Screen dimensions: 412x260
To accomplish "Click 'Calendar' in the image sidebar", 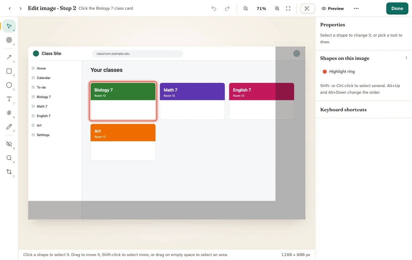I will (44, 78).
